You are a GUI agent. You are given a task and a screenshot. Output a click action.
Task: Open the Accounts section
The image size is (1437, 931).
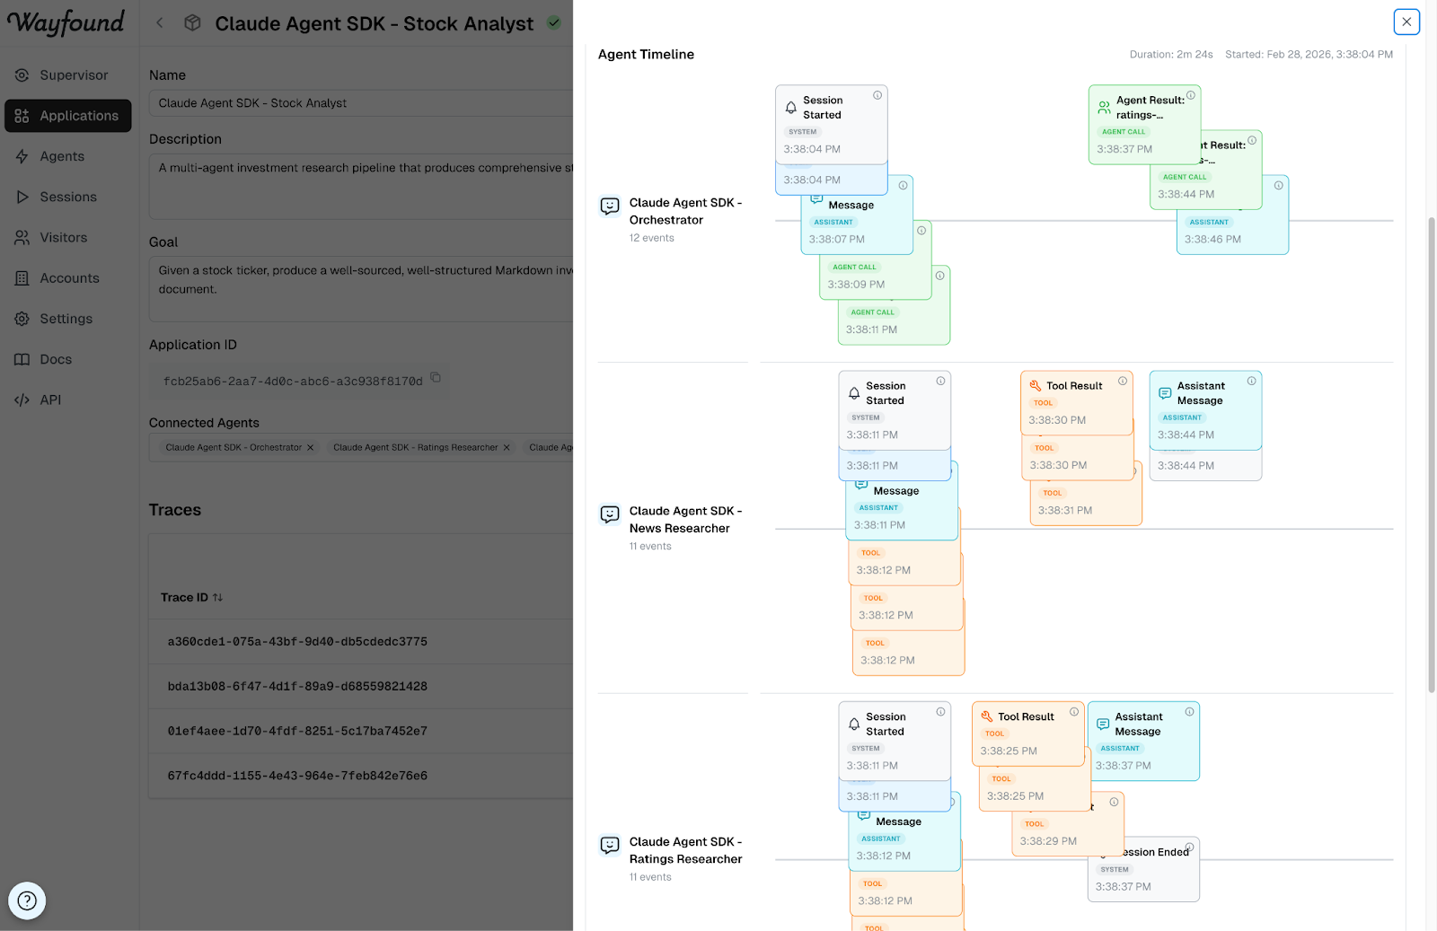(x=67, y=278)
